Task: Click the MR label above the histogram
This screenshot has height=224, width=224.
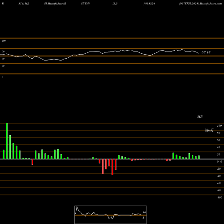Action: (x=200, y=116)
